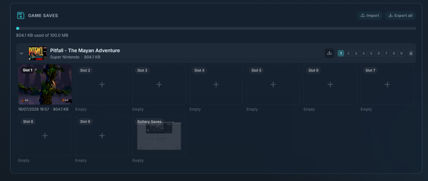428x181 pixels.
Task: Click the Import button
Action: click(x=370, y=16)
